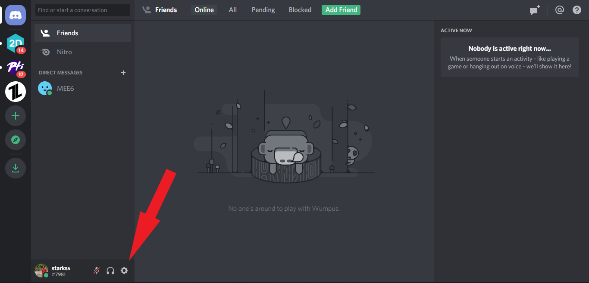Toggle the headphones deafen icon
This screenshot has width=589, height=283.
pos(110,271)
